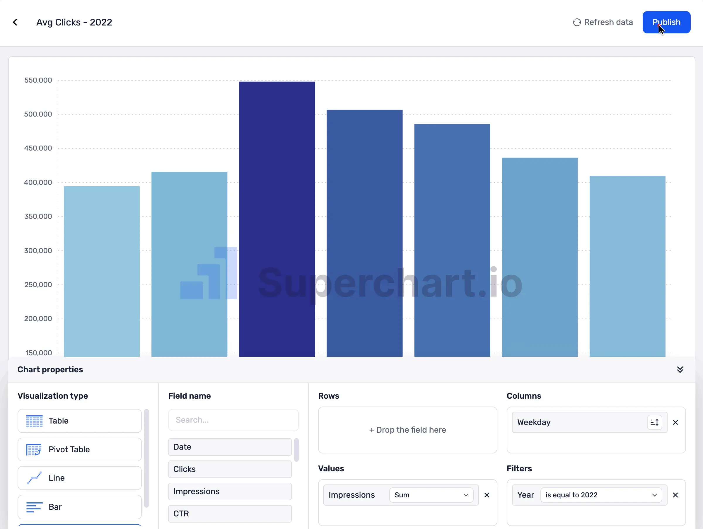Click the Year filter label
This screenshot has height=529, width=703.
click(x=525, y=495)
